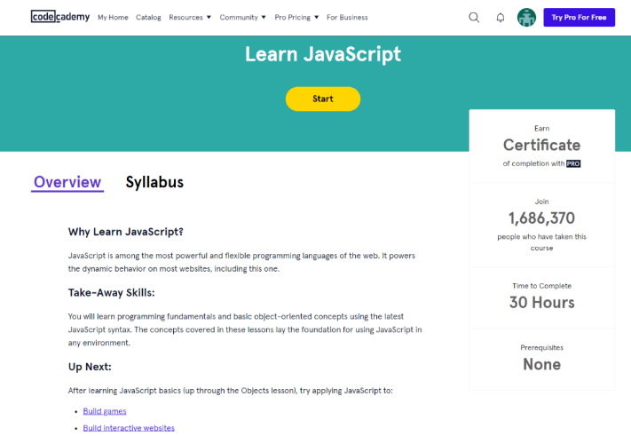Click the Time to Complete label
The image size is (631, 436).
(541, 286)
